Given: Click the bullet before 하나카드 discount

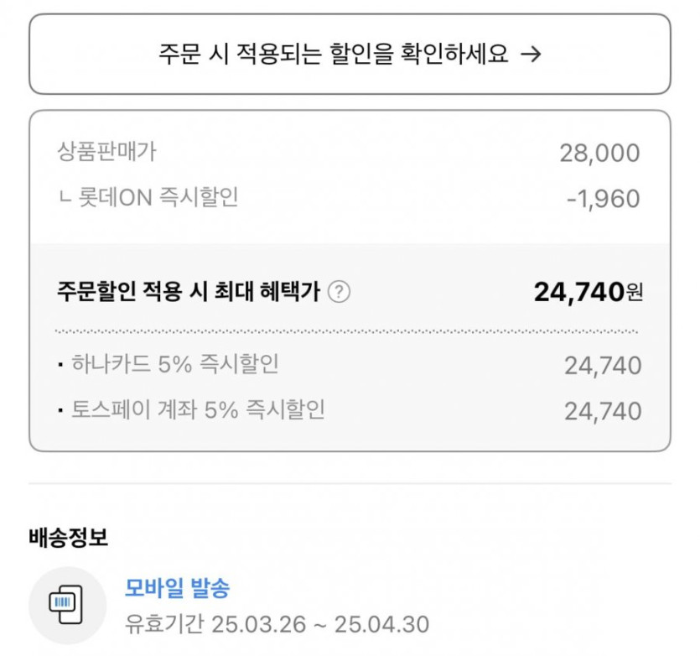Looking at the screenshot, I should pos(60,367).
